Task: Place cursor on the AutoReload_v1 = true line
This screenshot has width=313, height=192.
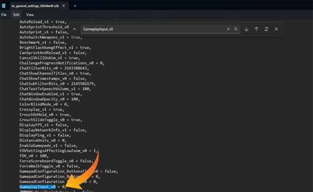Action: click(x=42, y=21)
